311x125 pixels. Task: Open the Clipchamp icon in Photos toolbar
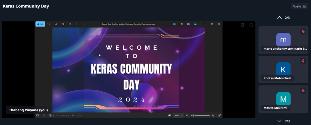click(x=188, y=24)
